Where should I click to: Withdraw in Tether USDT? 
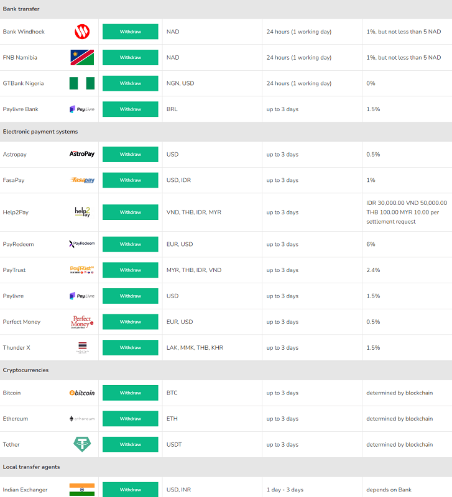[131, 444]
